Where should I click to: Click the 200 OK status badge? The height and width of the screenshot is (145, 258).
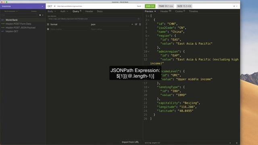pos(150,6)
